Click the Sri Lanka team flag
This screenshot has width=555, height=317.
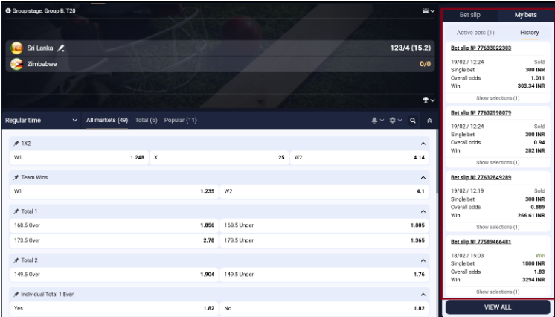[x=16, y=48]
